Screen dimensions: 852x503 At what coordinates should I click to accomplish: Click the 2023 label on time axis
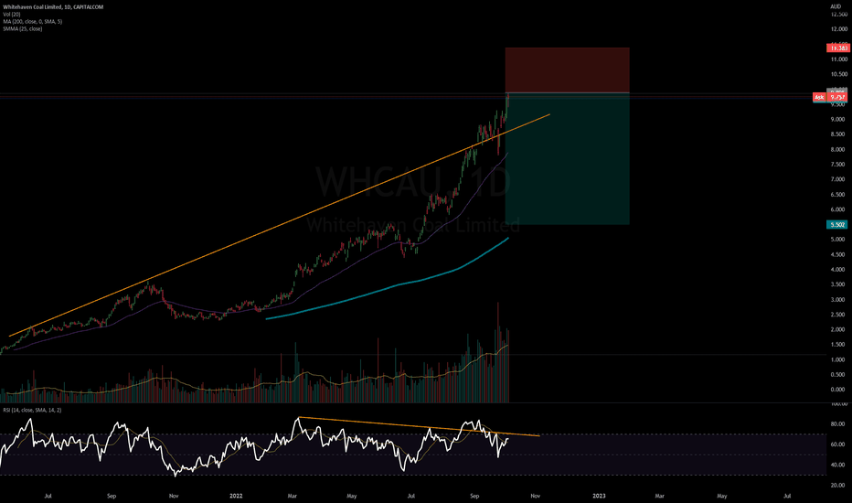[x=599, y=496]
